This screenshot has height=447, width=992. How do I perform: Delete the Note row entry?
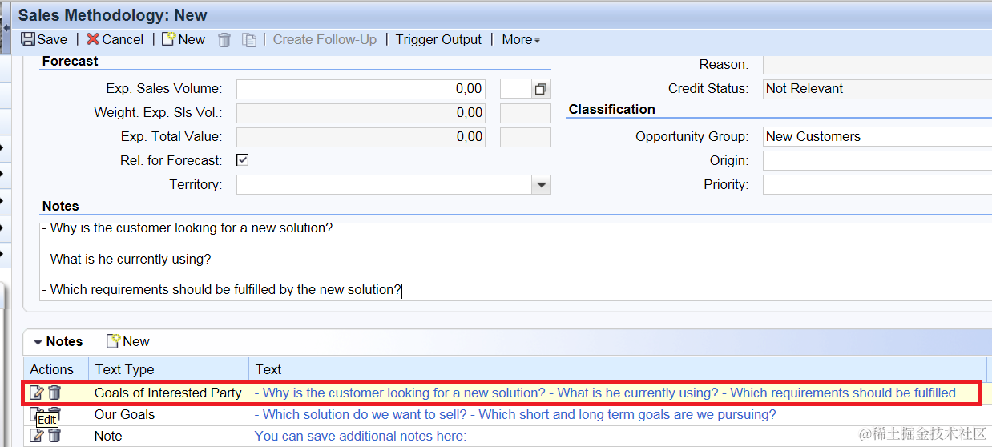(x=54, y=436)
